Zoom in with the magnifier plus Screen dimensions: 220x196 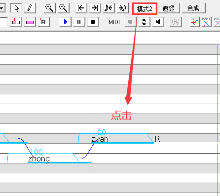(x=49, y=8)
